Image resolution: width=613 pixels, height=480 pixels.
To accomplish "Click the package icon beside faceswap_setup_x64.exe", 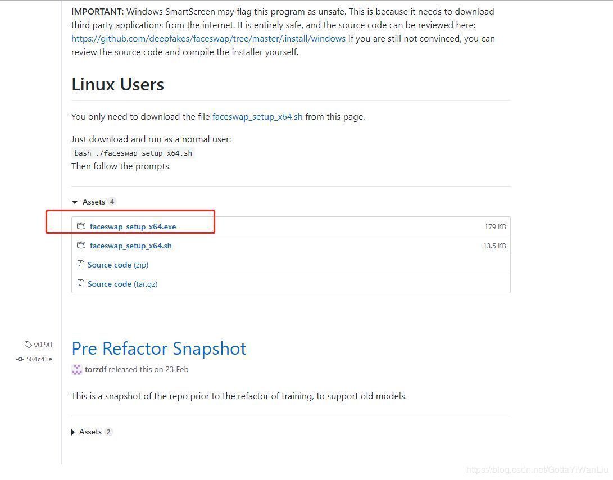I will 81,227.
